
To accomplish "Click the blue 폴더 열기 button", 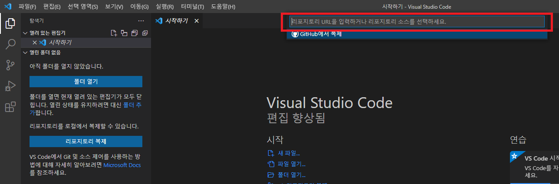I will [86, 82].
